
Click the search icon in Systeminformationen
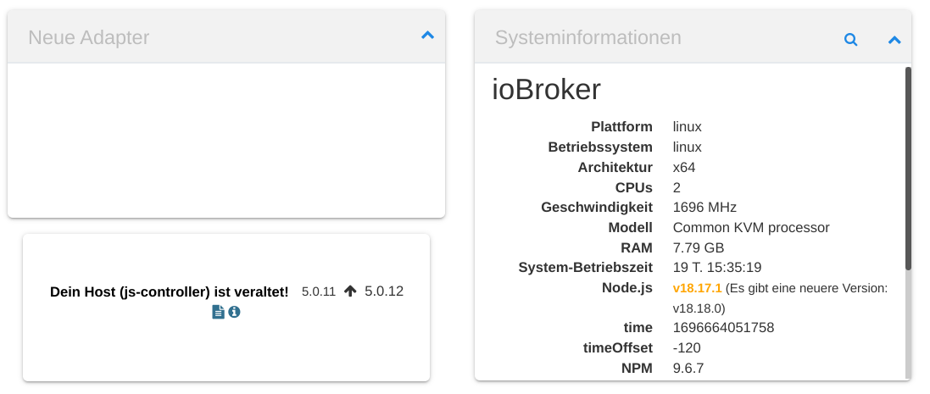point(850,40)
